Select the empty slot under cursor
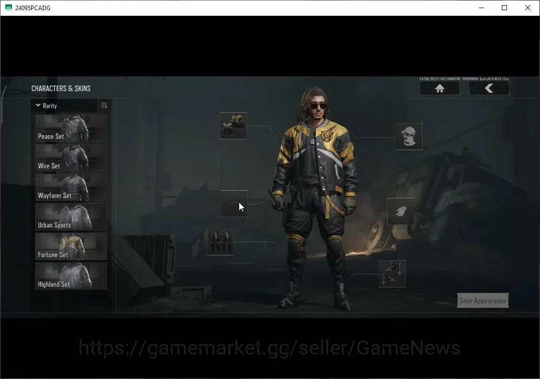Viewport: 540px width, 379px height. point(234,203)
